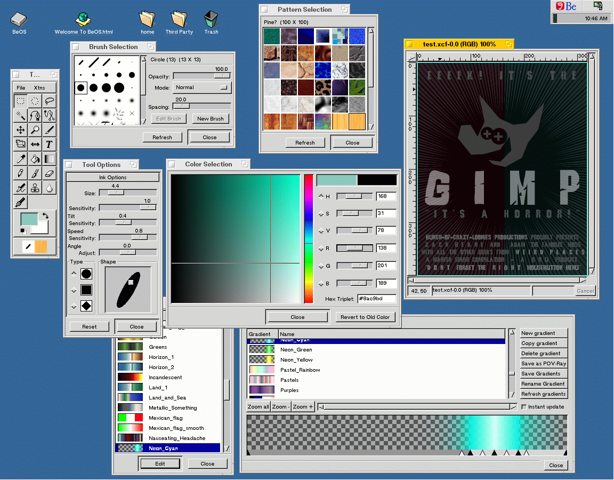The height and width of the screenshot is (480, 614).
Task: Select the Intelligent Scissors tool
Action: [x=50, y=116]
